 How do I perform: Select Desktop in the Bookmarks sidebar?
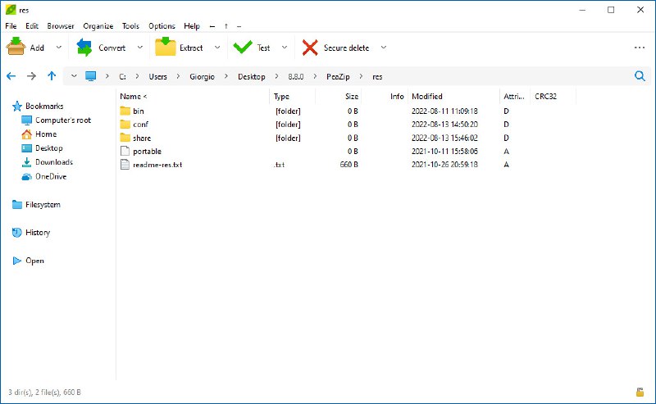[x=49, y=148]
